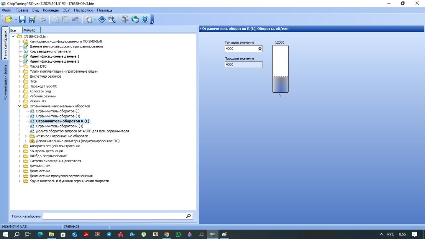
Task: Select the Комментарии к файлу side tab
Action: point(5,81)
